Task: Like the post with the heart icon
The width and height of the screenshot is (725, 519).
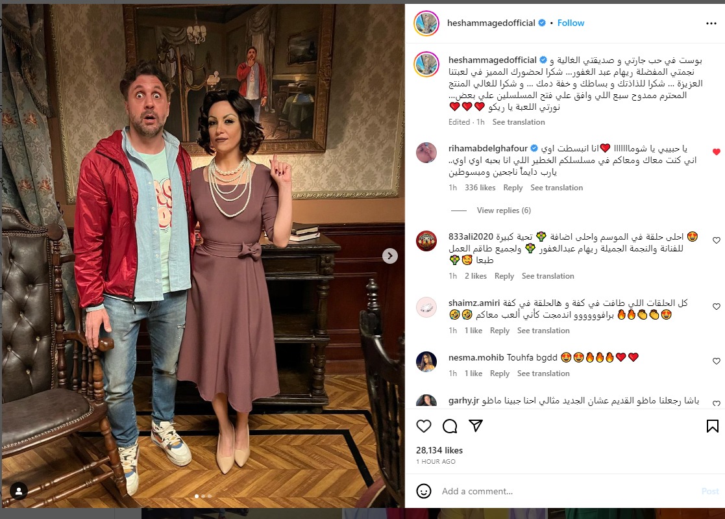Action: click(x=424, y=426)
